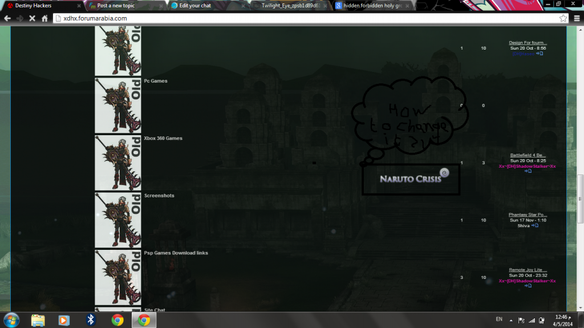Show hidden system tray icons arrow
Screen dimensions: 584x328
(x=511, y=320)
